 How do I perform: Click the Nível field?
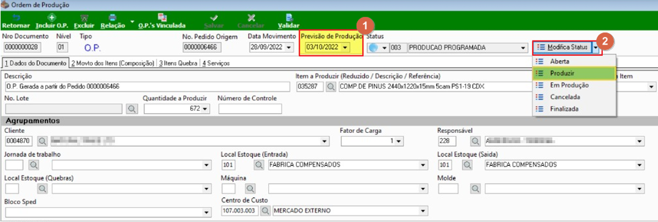point(62,48)
